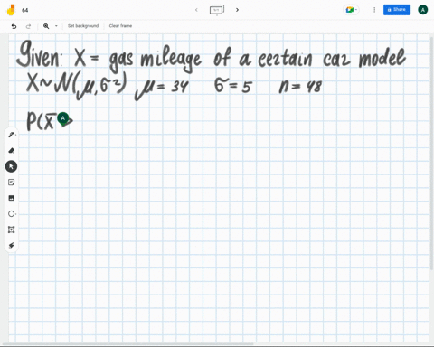
Task: Click the horizontal scrollbar at the bottom
Action: 127,344
